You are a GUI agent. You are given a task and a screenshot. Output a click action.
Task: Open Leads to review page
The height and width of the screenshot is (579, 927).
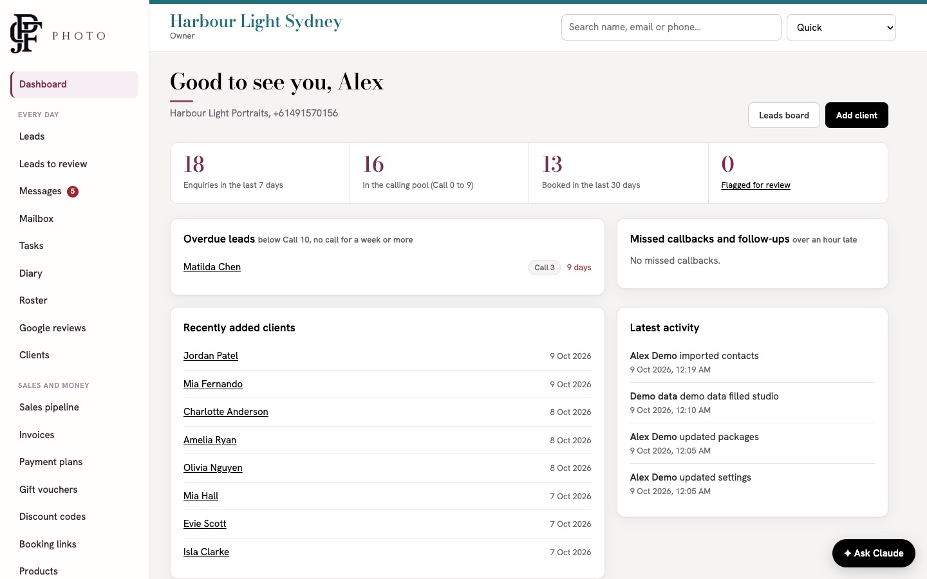point(75,164)
